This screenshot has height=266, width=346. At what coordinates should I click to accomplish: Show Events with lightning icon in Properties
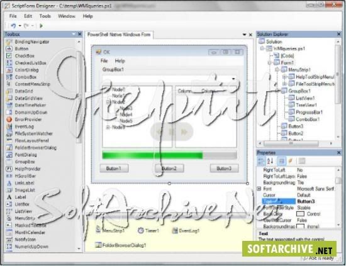[291, 161]
